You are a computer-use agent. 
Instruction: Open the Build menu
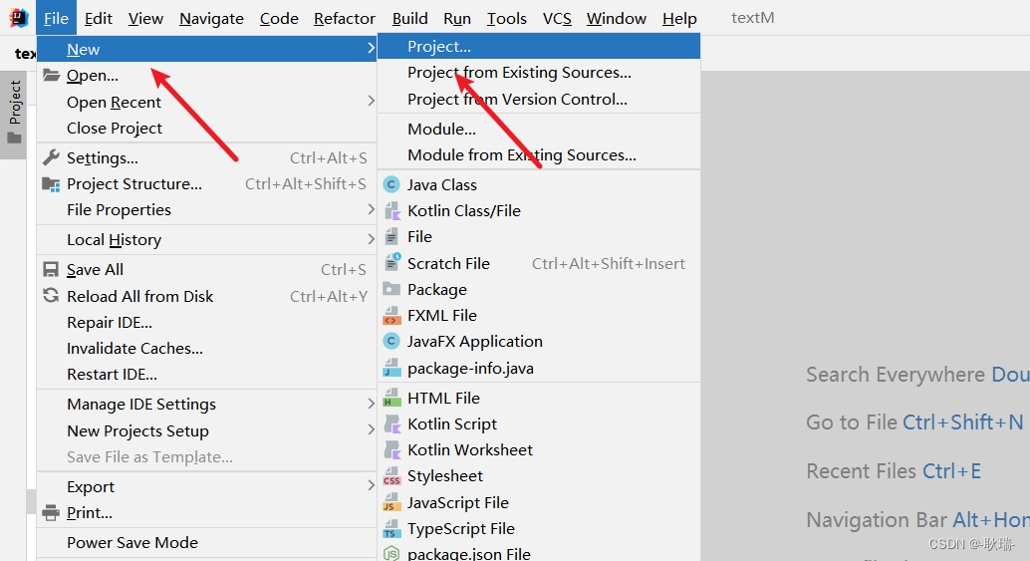[409, 18]
